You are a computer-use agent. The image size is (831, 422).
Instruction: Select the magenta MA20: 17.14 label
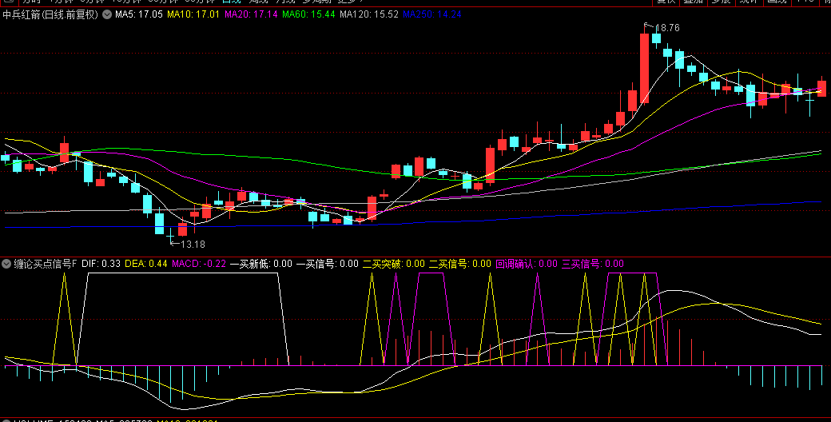[x=251, y=15]
